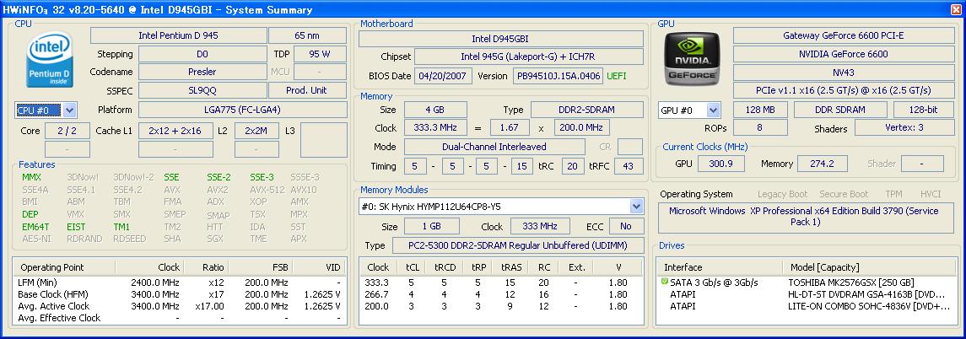
Task: Click the chipset Intel 945G (Lakeport-G) field
Action: [x=529, y=56]
